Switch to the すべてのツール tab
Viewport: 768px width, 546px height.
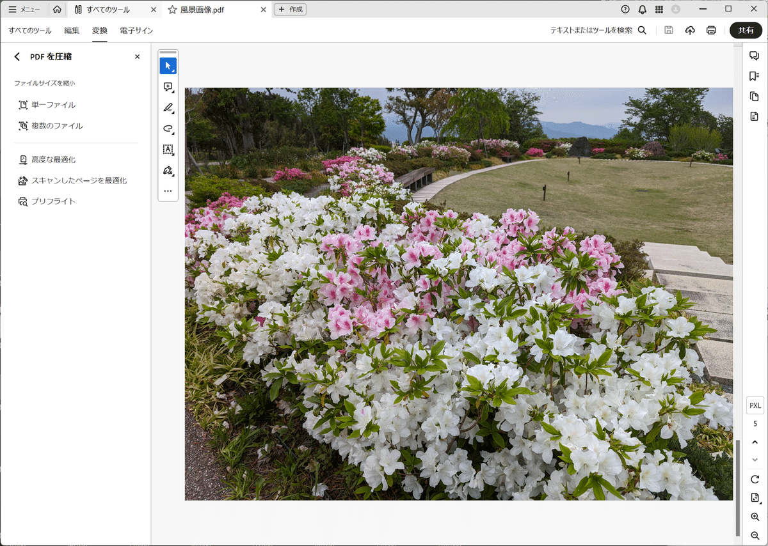(x=108, y=10)
